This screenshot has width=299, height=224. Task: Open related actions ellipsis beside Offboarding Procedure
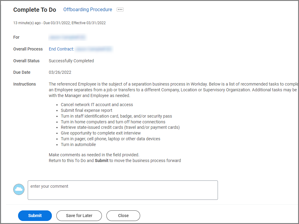120,10
